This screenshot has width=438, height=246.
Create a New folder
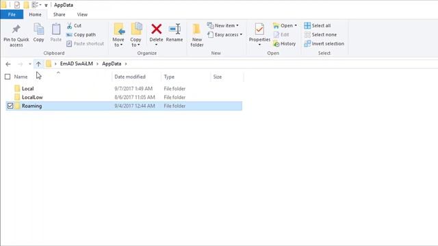tap(197, 35)
